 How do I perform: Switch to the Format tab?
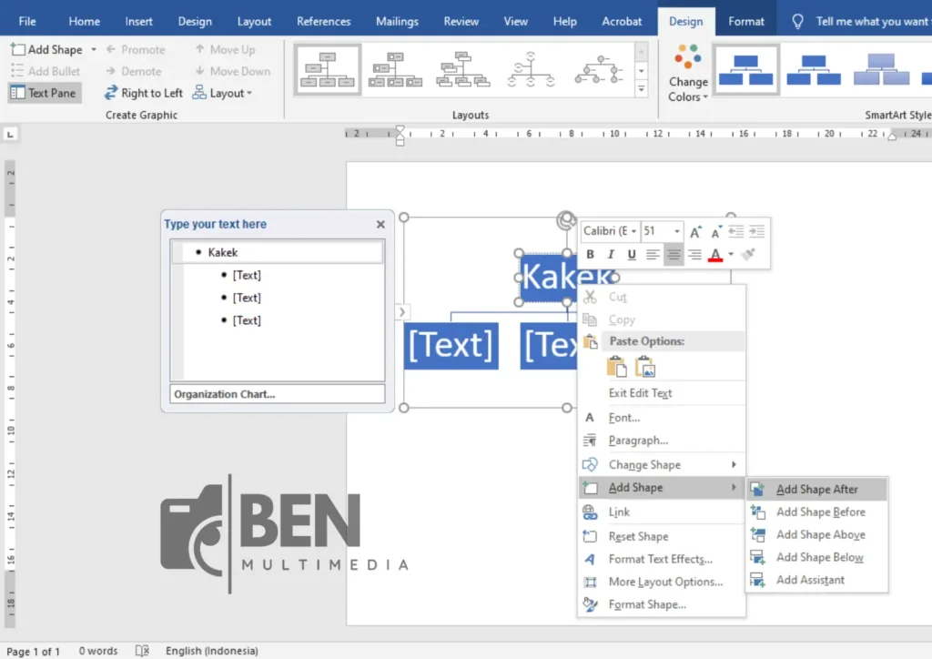(x=745, y=18)
